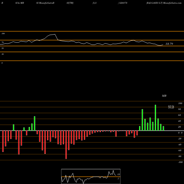
Task: Click the "SI MunafaSutraR" header text
Action: click(x=45, y=3)
